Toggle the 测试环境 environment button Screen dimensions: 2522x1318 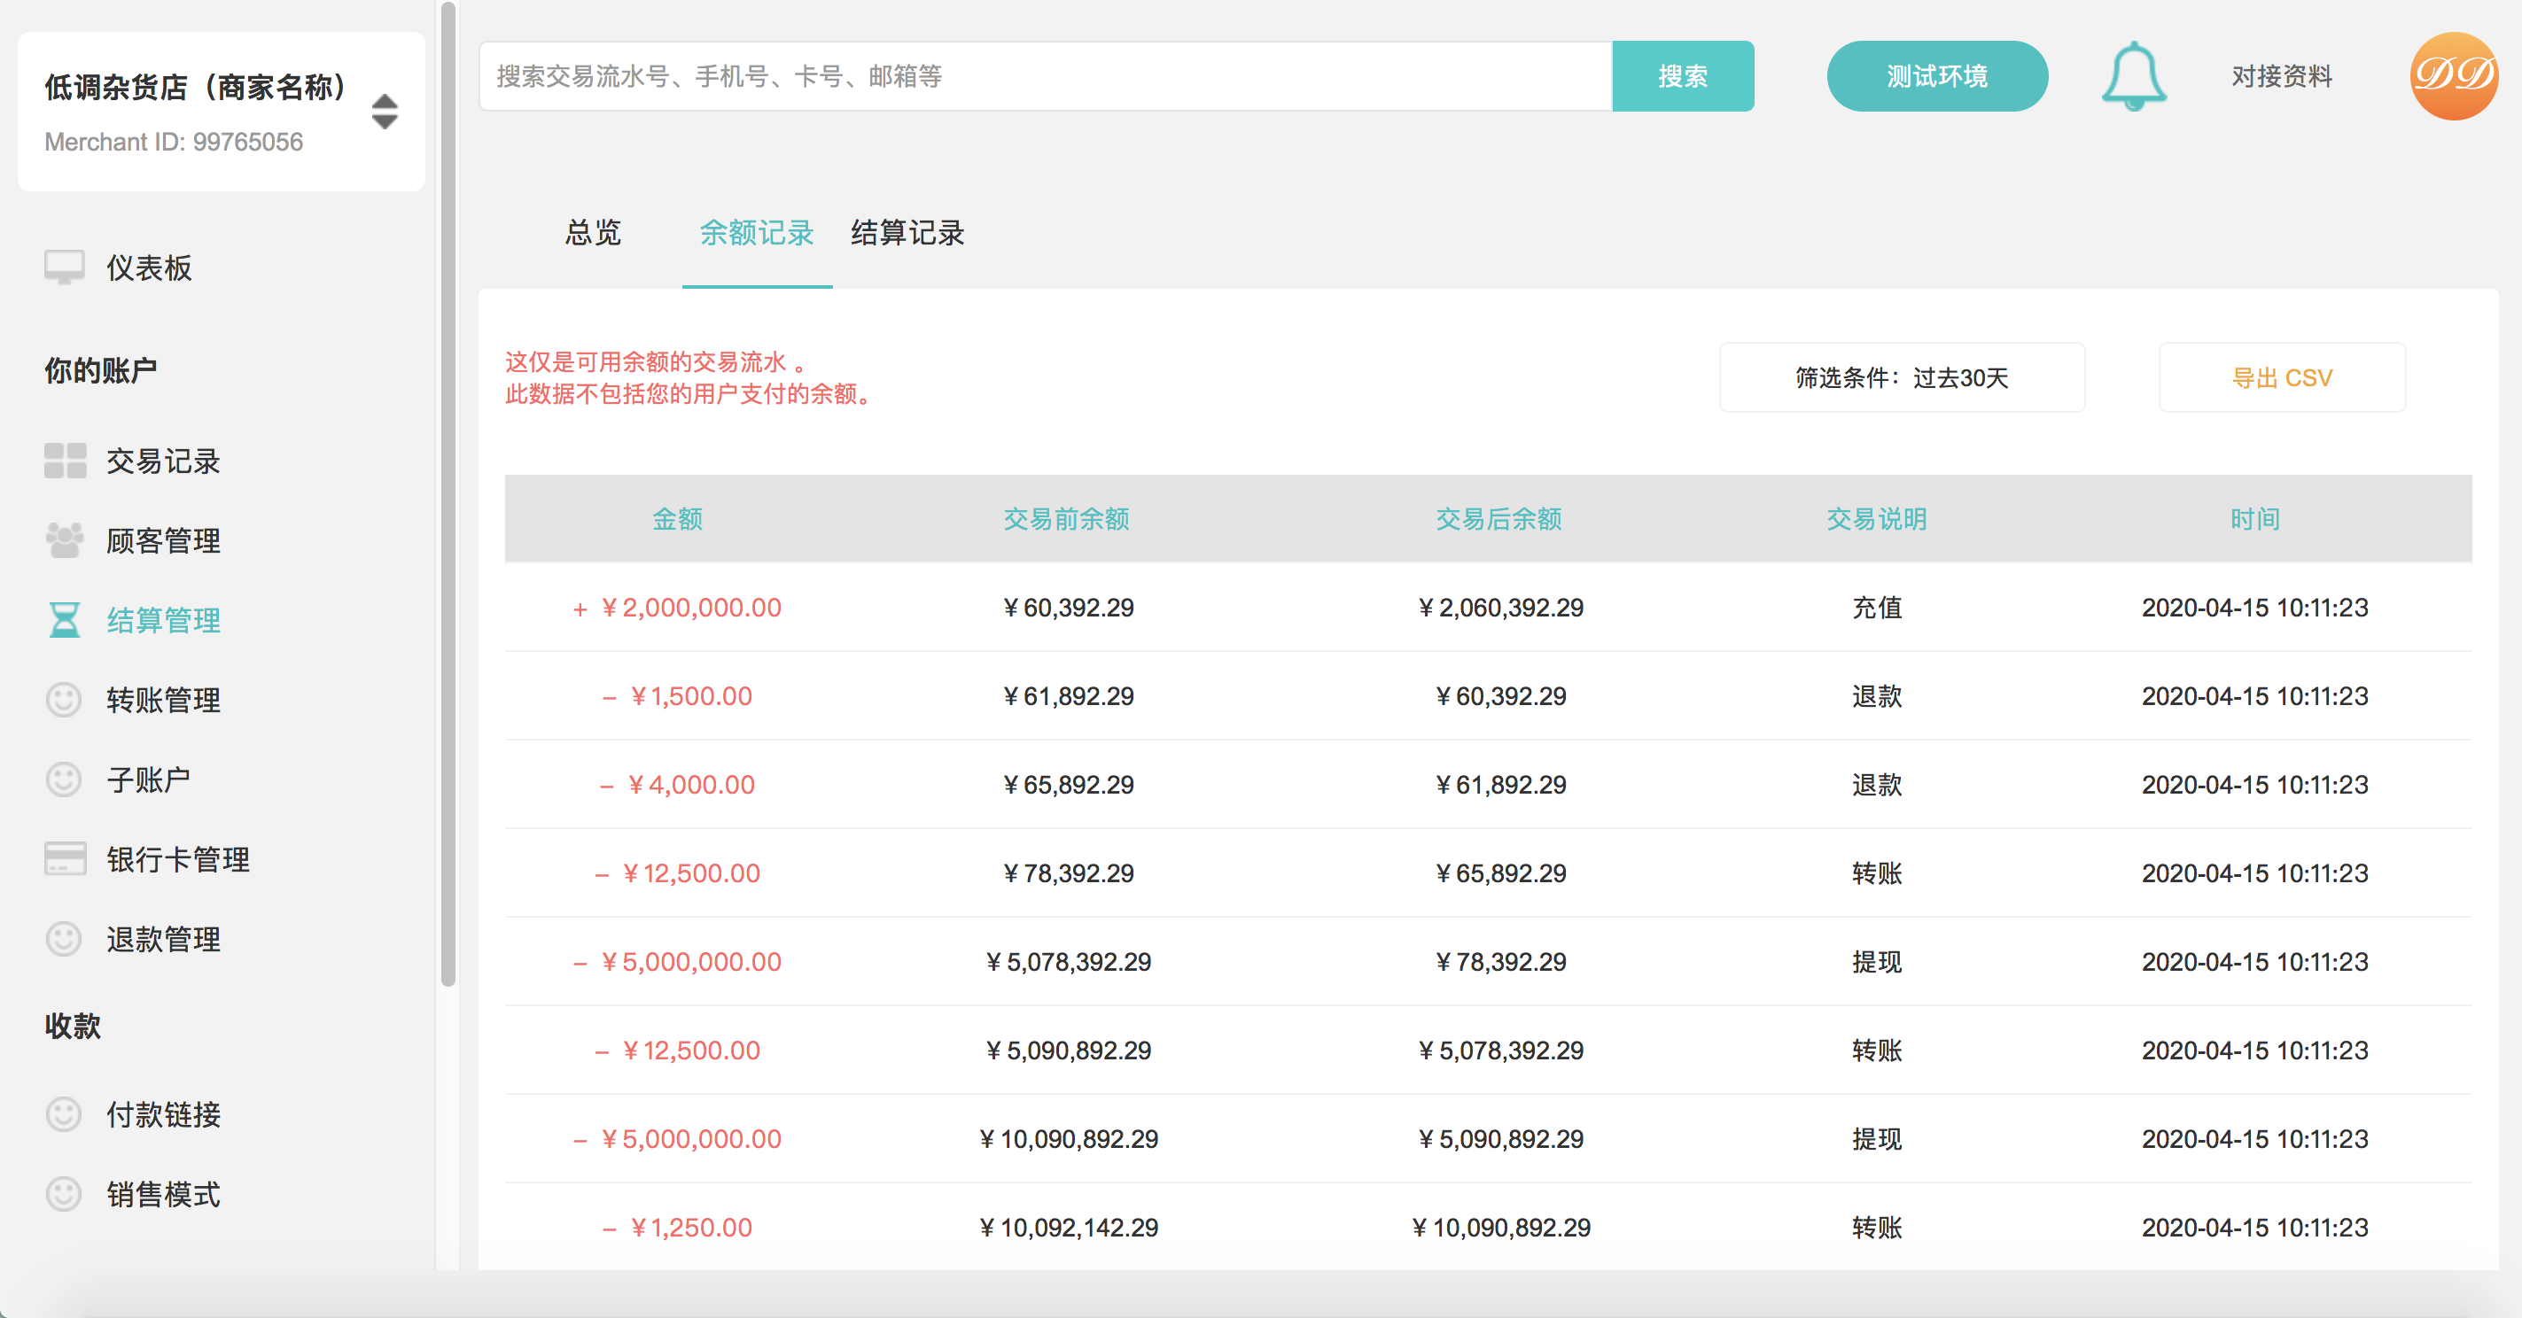click(1936, 76)
